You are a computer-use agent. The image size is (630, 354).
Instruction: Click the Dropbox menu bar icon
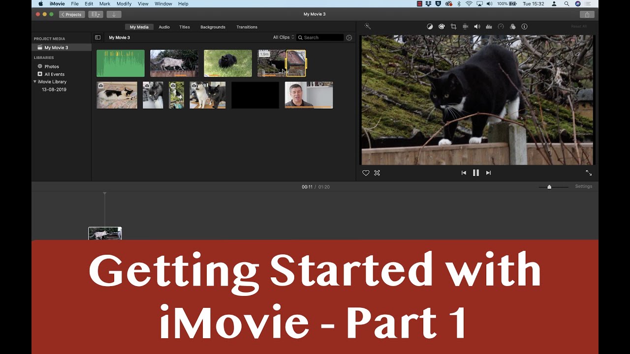pos(428,3)
